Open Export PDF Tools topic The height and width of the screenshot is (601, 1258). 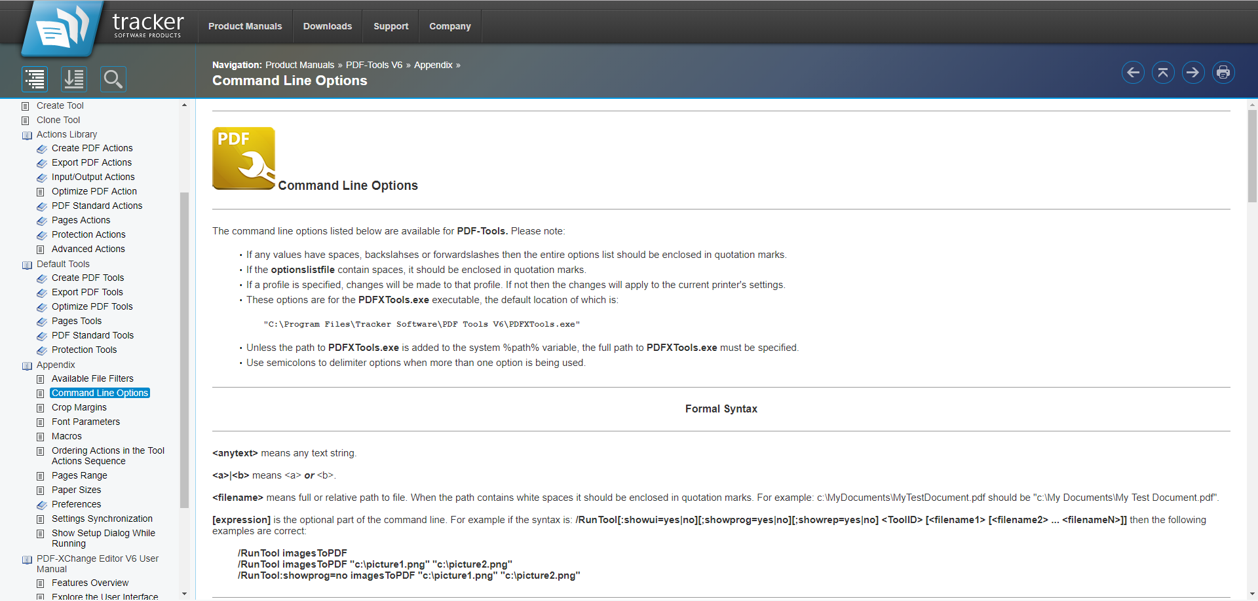coord(87,292)
